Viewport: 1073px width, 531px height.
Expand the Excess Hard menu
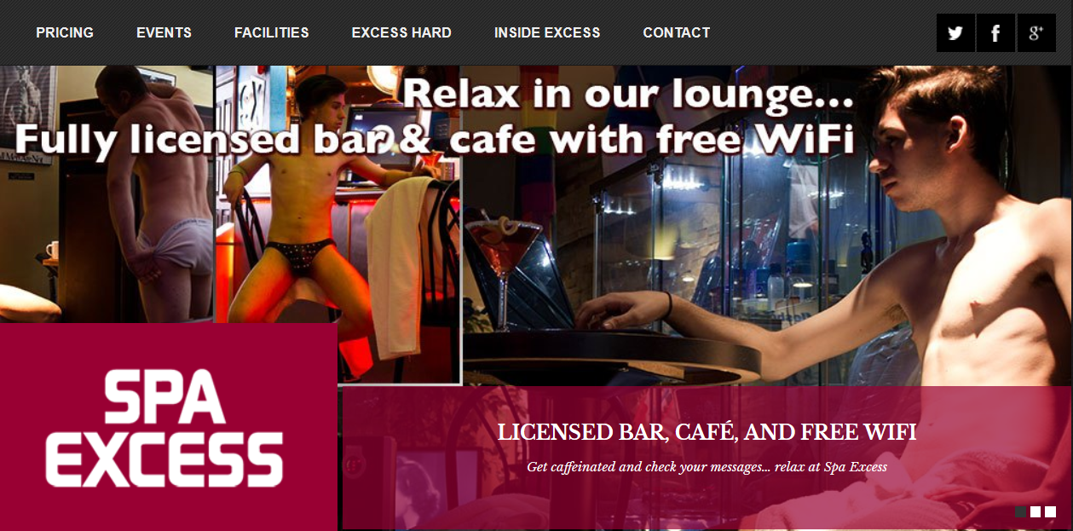pos(401,32)
